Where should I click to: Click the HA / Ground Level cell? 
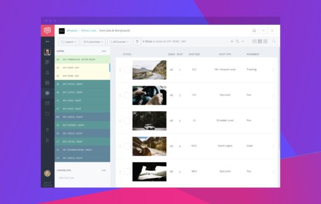tap(225, 70)
